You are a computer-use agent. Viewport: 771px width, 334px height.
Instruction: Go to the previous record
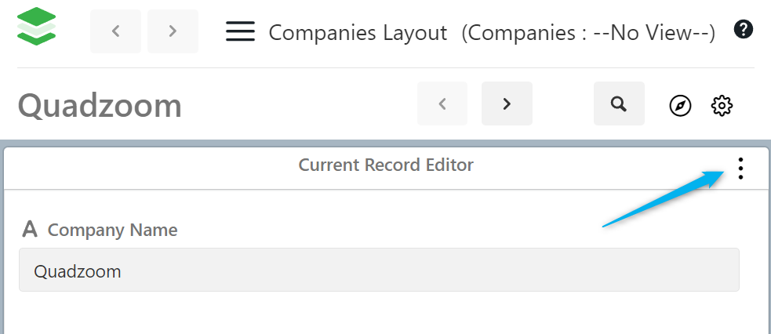442,103
